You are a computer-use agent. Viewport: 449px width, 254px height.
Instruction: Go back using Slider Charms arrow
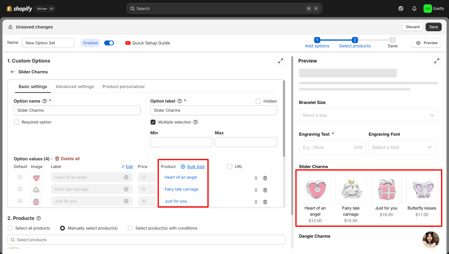click(x=13, y=72)
